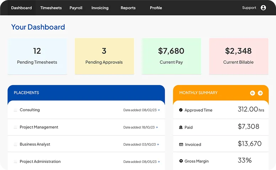The image size is (276, 170).
Task: Click the 'Date added: 08/02/23' text
Action: click(x=140, y=110)
